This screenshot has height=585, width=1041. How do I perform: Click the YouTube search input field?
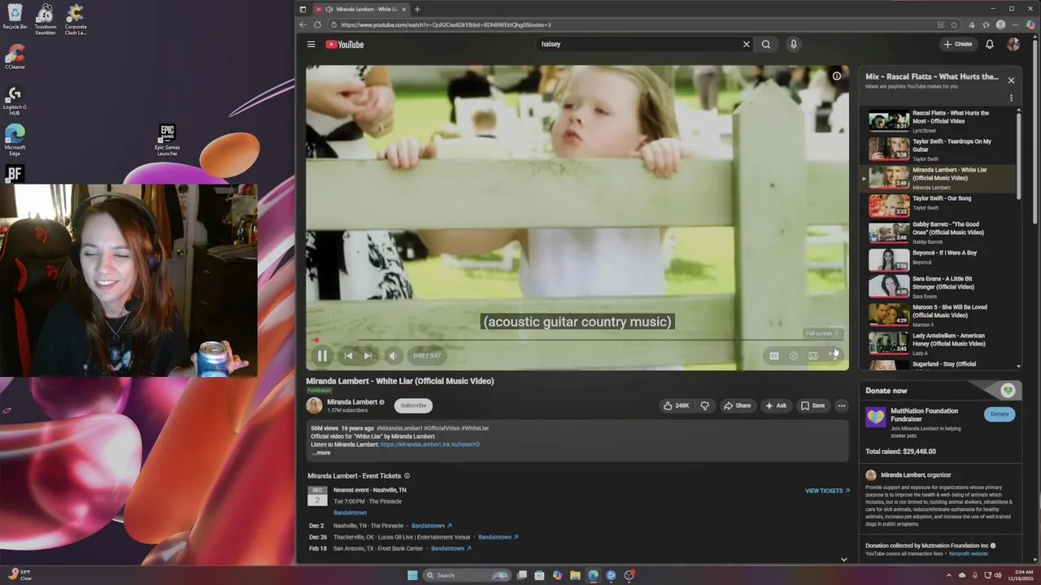[637, 45]
